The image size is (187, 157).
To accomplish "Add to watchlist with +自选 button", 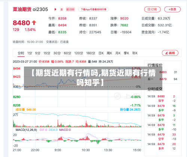I will click(x=172, y=9).
